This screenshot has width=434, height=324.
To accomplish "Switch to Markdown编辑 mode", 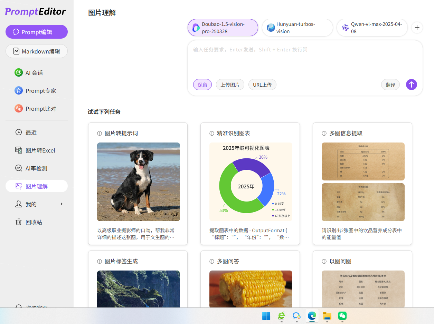I will click(x=37, y=51).
